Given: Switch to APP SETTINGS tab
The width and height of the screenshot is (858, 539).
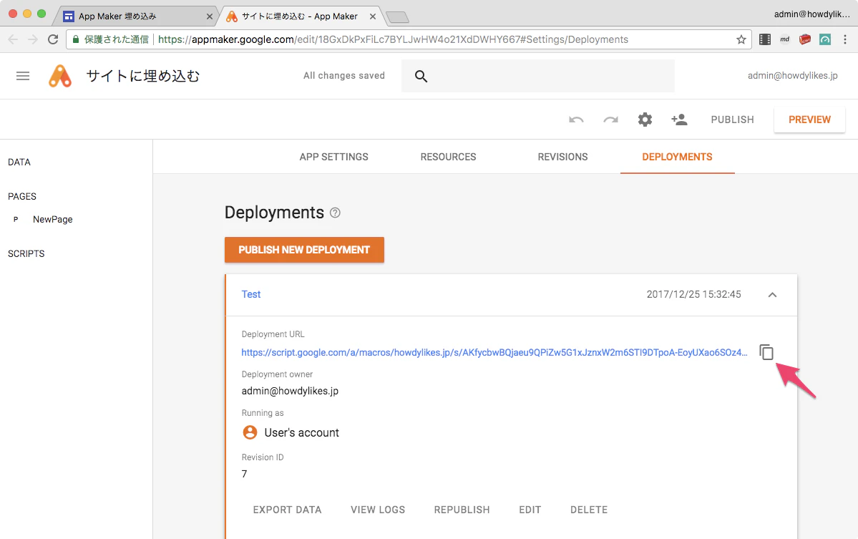Looking at the screenshot, I should click(333, 157).
